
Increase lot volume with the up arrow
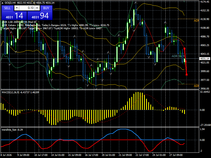[x=37, y=8]
